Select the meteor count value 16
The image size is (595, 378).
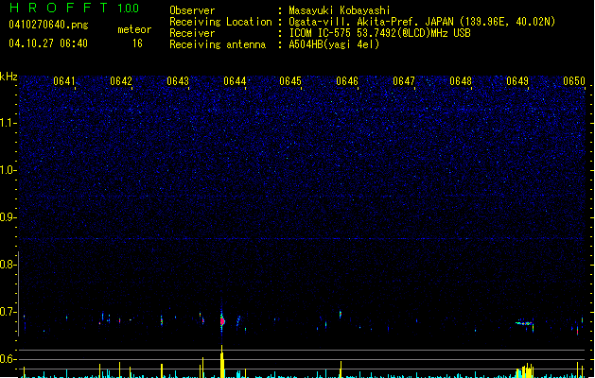pyautogui.click(x=137, y=43)
